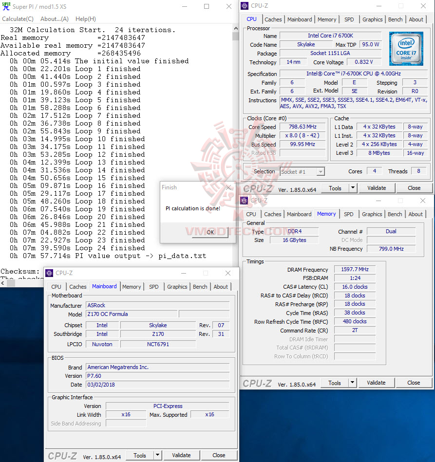
Task: Expand Tools dropdown arrow in Mainboard CPU-Z window
Action: tap(158, 456)
